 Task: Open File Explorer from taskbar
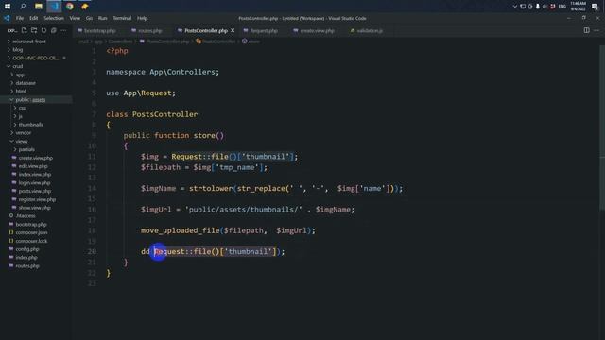click(x=38, y=7)
